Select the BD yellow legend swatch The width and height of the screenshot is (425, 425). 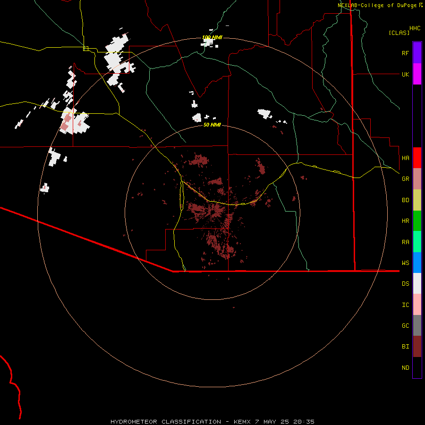(417, 200)
